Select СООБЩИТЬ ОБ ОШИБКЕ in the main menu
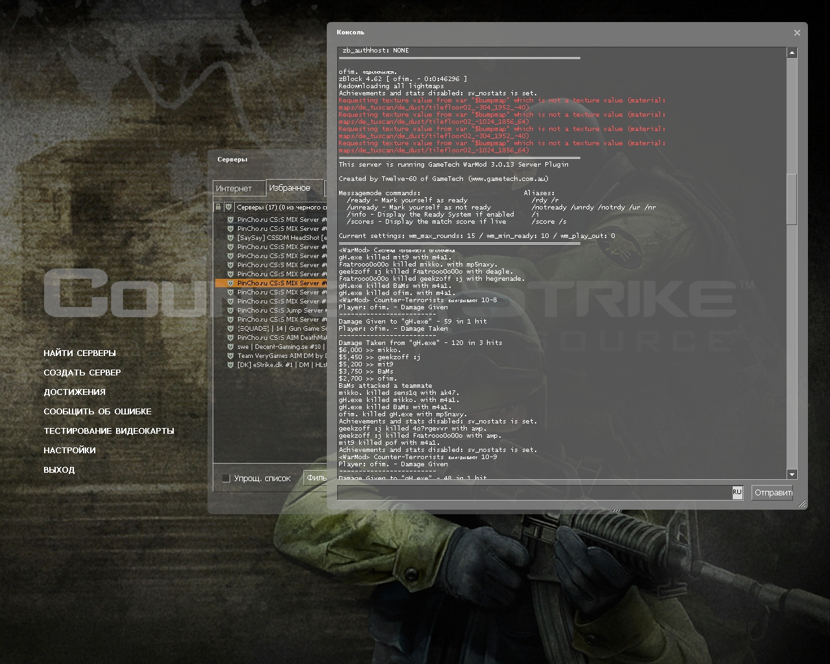The height and width of the screenshot is (664, 830). tap(97, 412)
